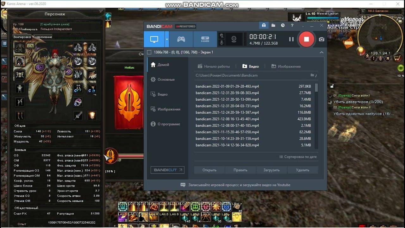Switch to the Начало работы tab

click(214, 66)
